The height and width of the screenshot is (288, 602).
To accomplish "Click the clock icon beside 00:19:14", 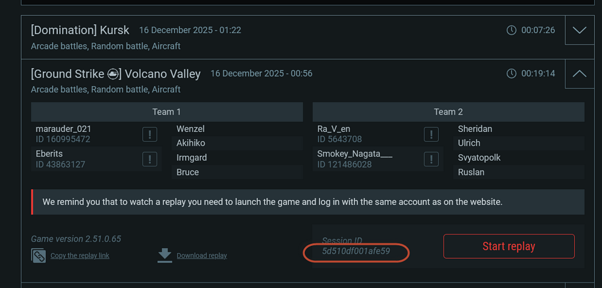I will tap(512, 74).
